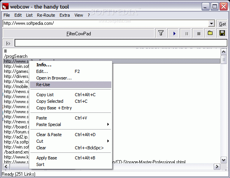Open the Edit menu

tap(18, 15)
